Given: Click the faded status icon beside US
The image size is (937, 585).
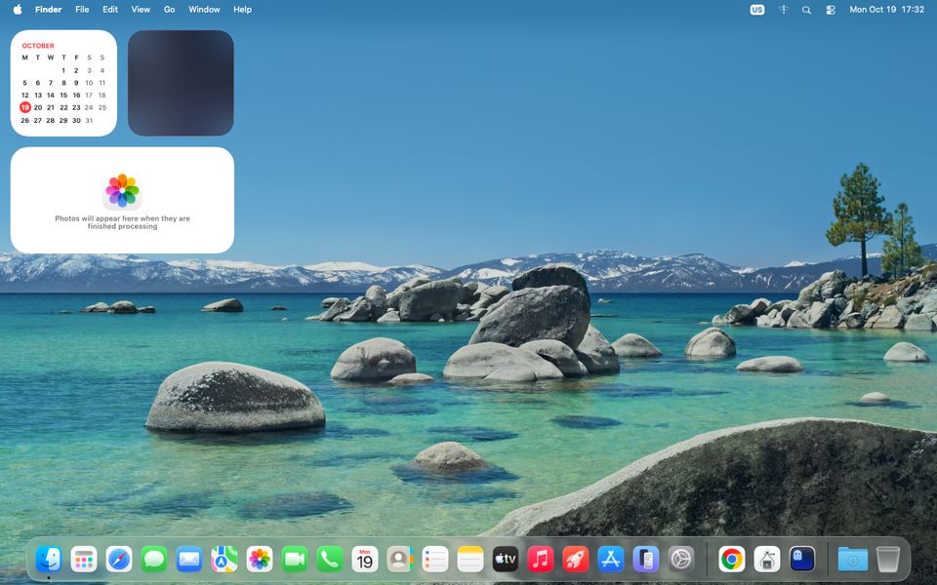Looking at the screenshot, I should point(784,10).
